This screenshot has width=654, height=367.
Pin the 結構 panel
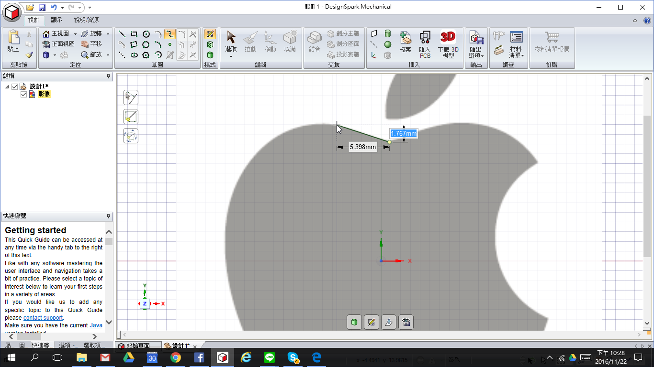pyautogui.click(x=108, y=76)
